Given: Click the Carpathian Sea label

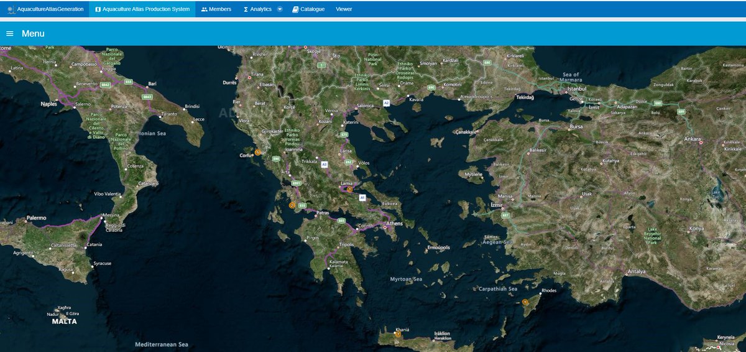Looking at the screenshot, I should tap(497, 289).
